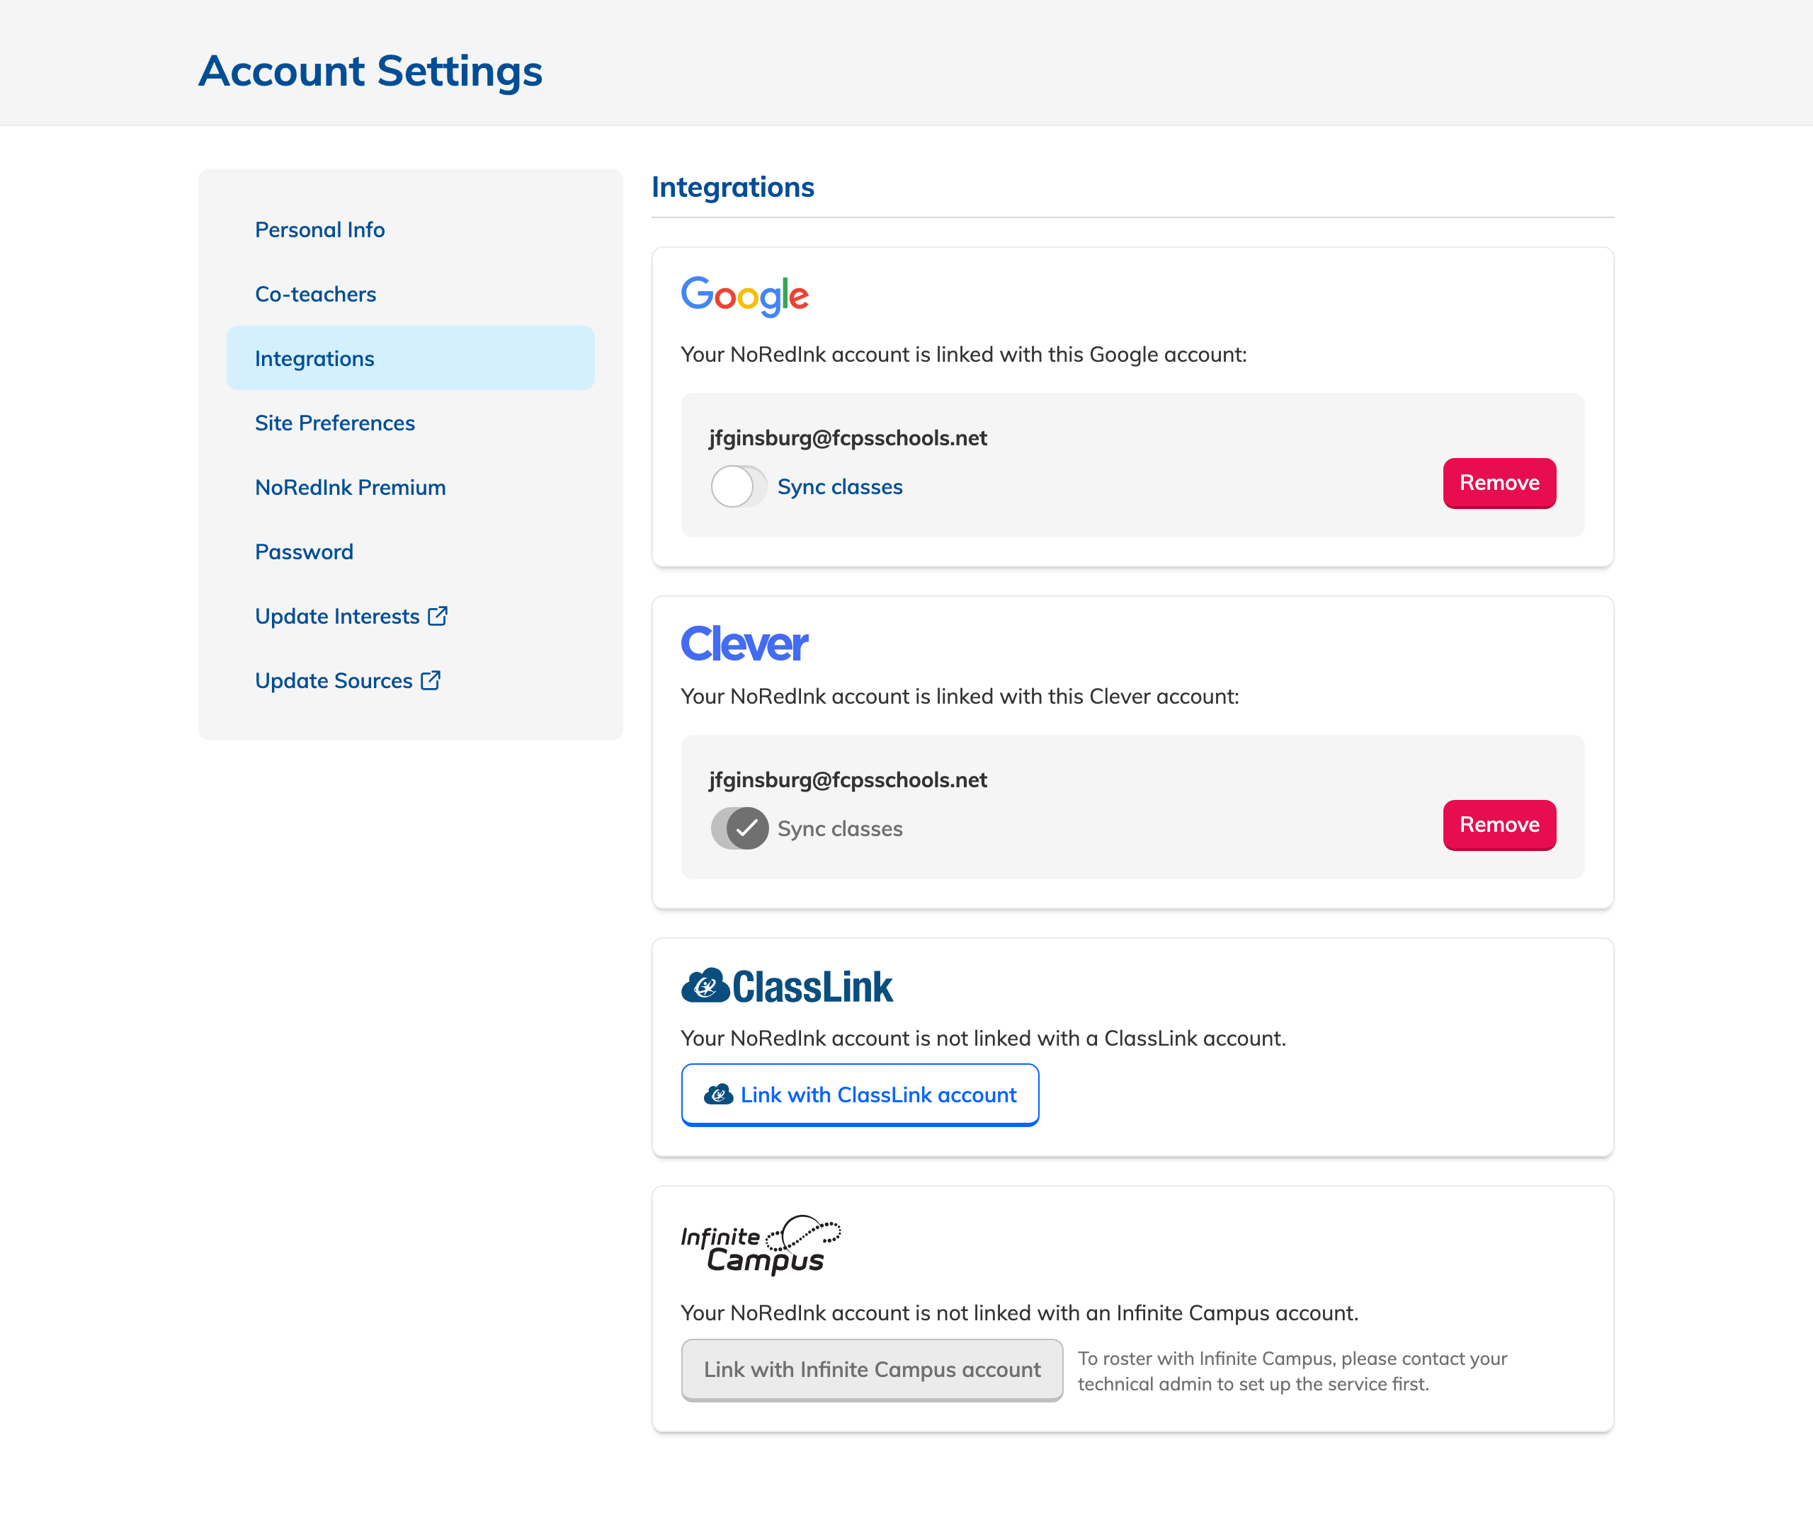Open Personal Info settings section

click(x=319, y=229)
